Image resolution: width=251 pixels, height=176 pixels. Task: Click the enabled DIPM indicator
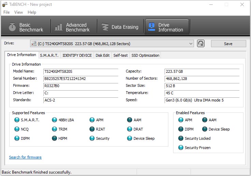click(181, 129)
